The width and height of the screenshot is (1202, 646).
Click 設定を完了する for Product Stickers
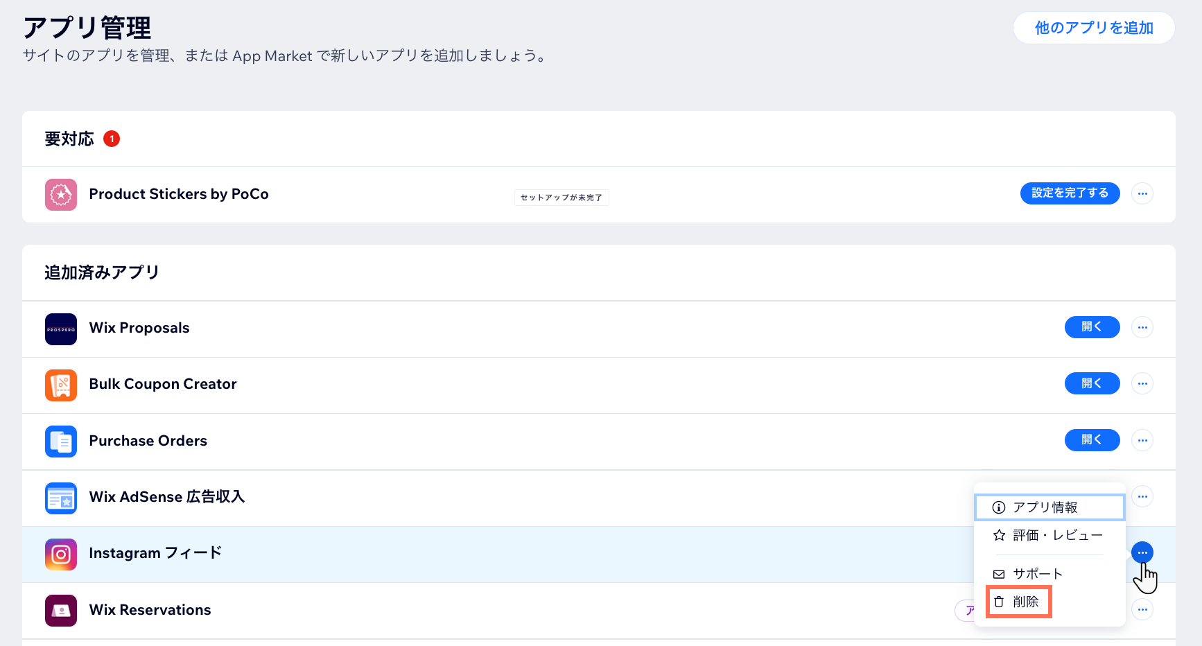1070,193
